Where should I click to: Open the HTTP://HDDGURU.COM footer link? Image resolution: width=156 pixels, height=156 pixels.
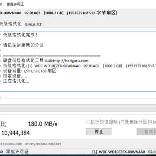pyautogui.click(x=42, y=144)
